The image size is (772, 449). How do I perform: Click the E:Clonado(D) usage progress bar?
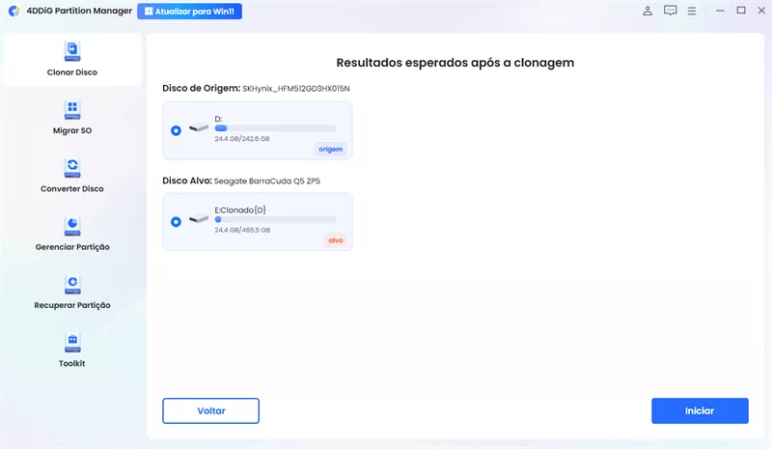(x=275, y=219)
